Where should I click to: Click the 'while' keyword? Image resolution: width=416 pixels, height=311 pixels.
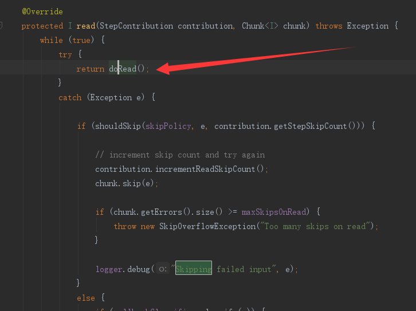[x=52, y=40]
